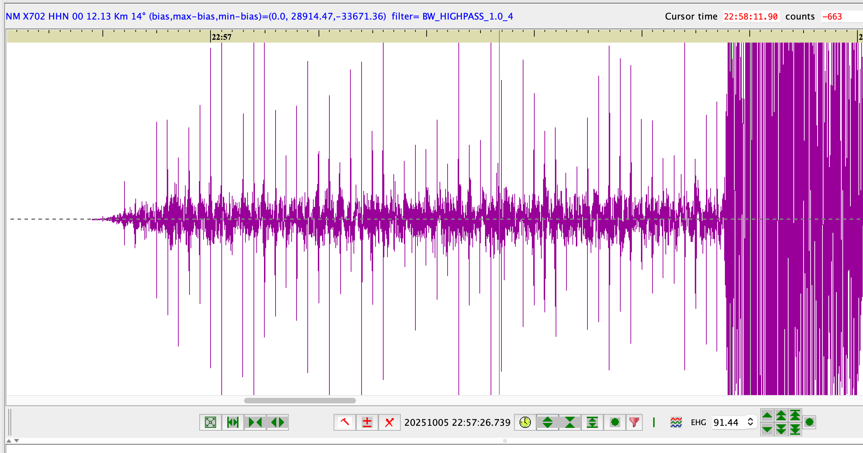
Task: Click the yellow clock icon
Action: point(525,422)
